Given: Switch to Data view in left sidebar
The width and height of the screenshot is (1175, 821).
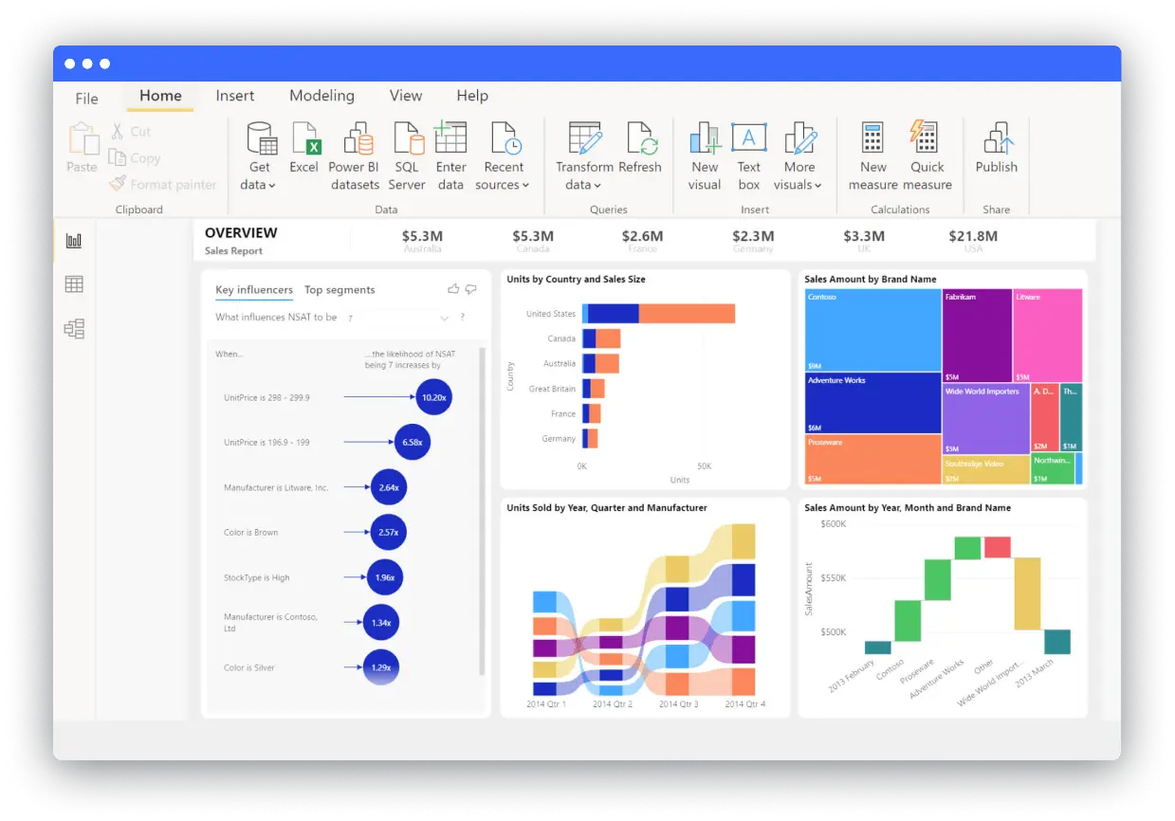Looking at the screenshot, I should tap(74, 284).
